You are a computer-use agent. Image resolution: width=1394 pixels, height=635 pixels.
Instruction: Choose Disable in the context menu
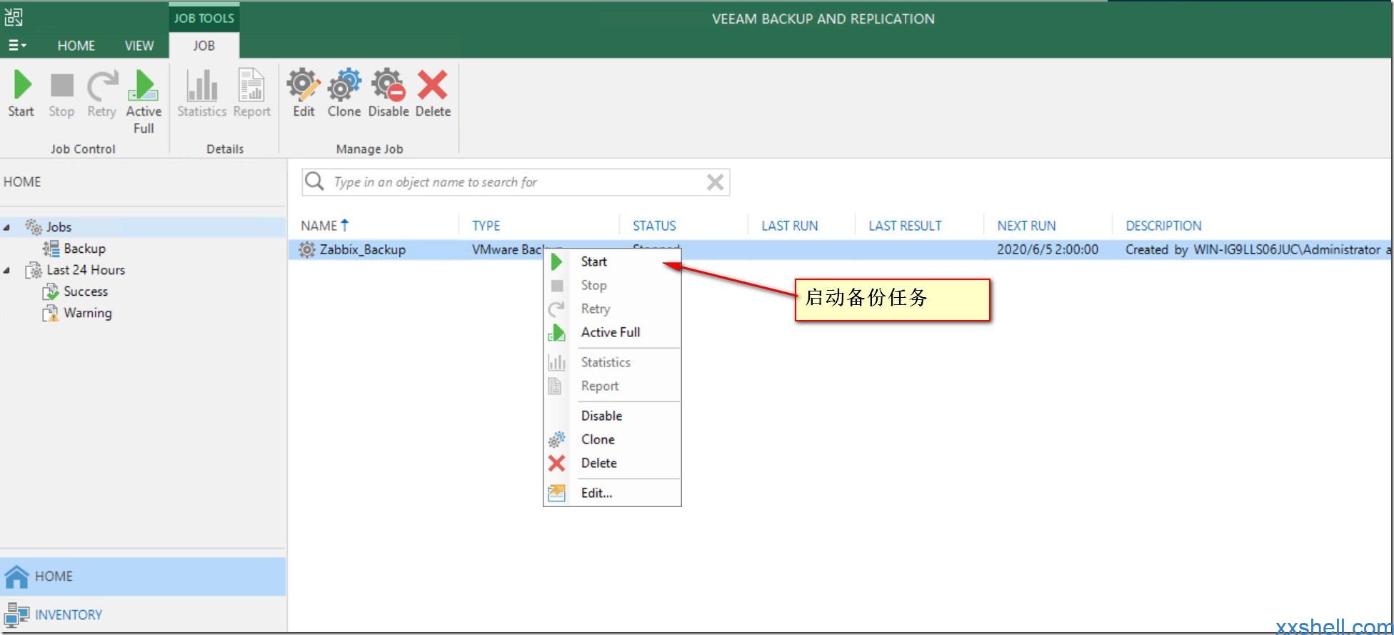pos(612,416)
